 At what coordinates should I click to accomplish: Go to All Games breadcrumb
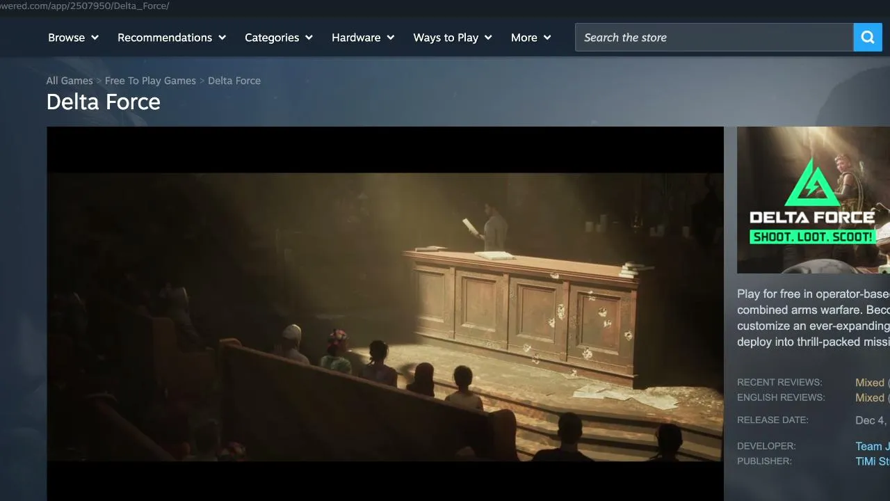click(70, 81)
